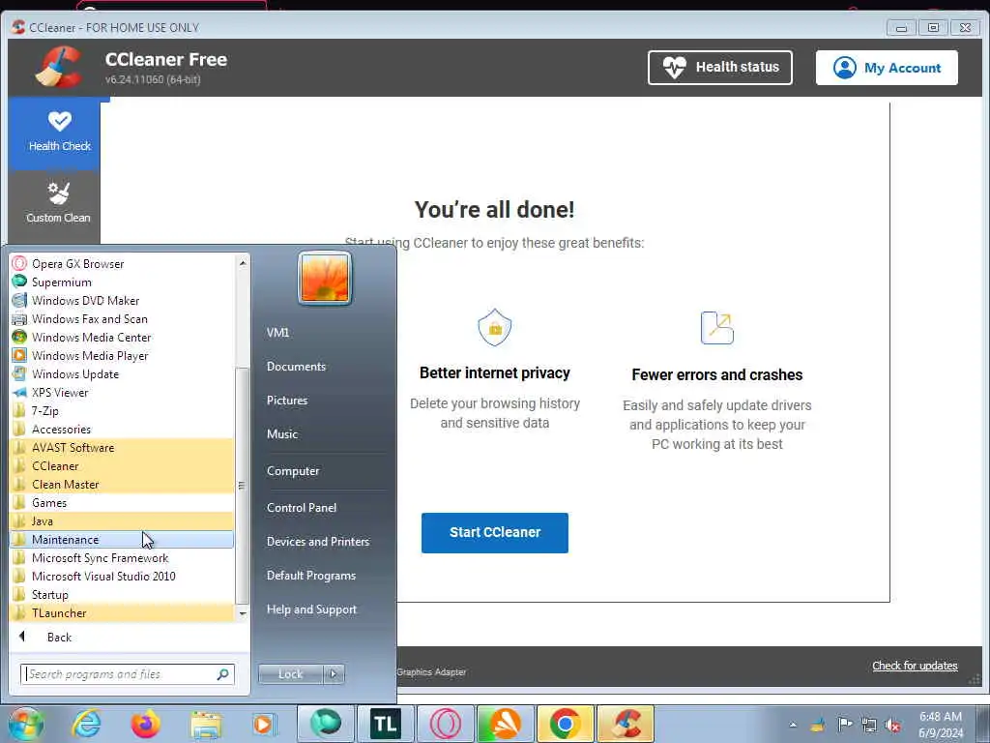Image resolution: width=990 pixels, height=743 pixels.
Task: Click the CCleaner logo icon in header
Action: coord(59,67)
